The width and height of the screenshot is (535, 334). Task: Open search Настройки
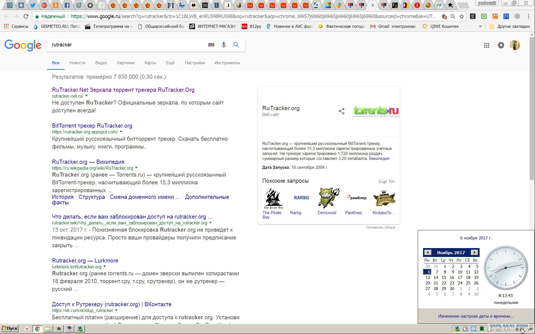195,63
